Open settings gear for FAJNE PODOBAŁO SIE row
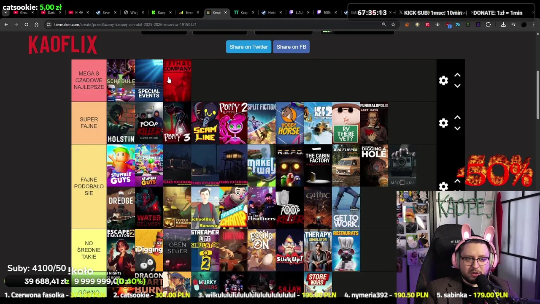Image resolution: width=540 pixels, height=304 pixels. [x=443, y=186]
